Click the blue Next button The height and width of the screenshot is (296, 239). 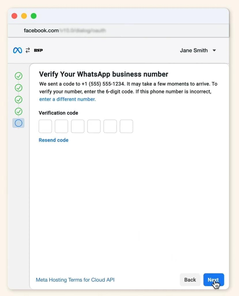coord(214,280)
